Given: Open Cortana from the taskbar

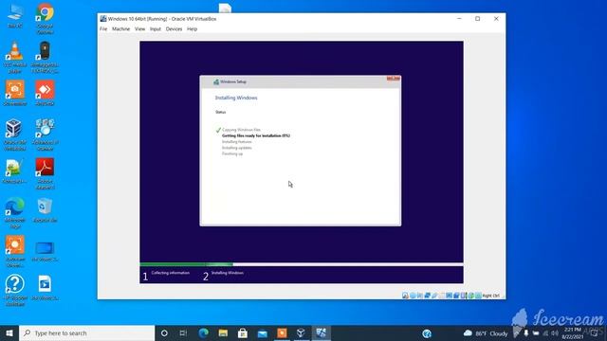Looking at the screenshot, I should [x=164, y=332].
